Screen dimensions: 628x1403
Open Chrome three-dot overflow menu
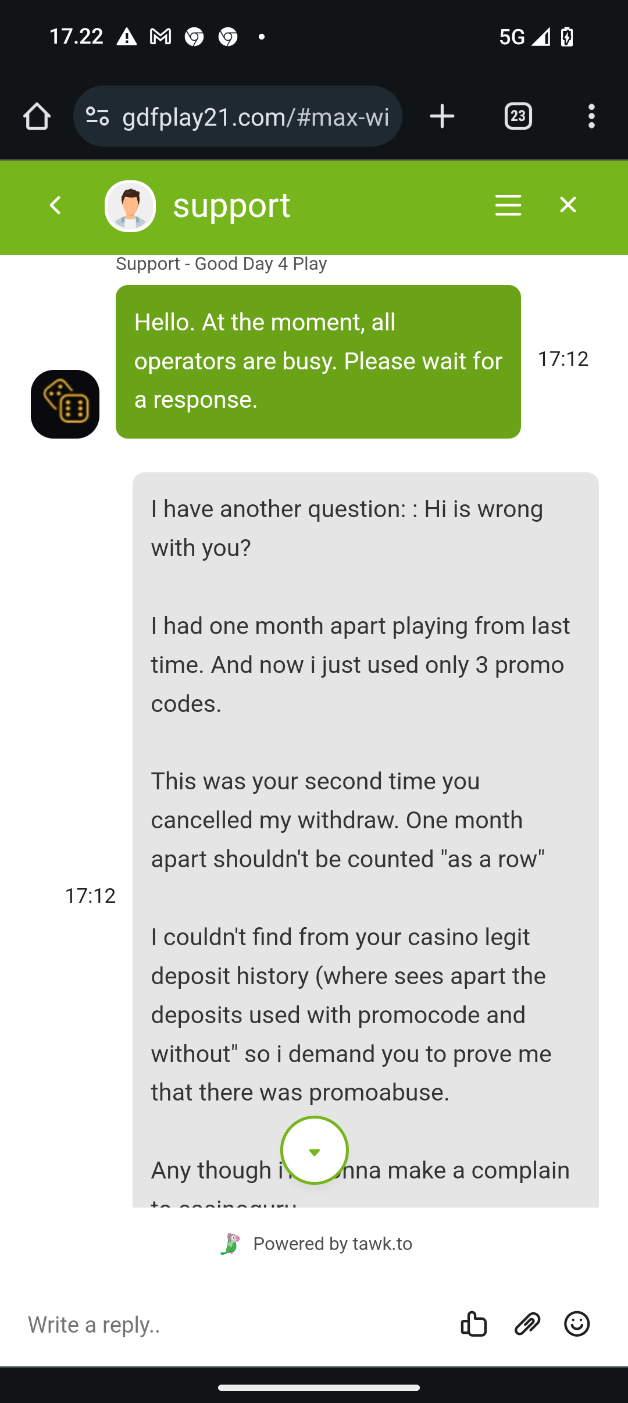[x=591, y=117]
